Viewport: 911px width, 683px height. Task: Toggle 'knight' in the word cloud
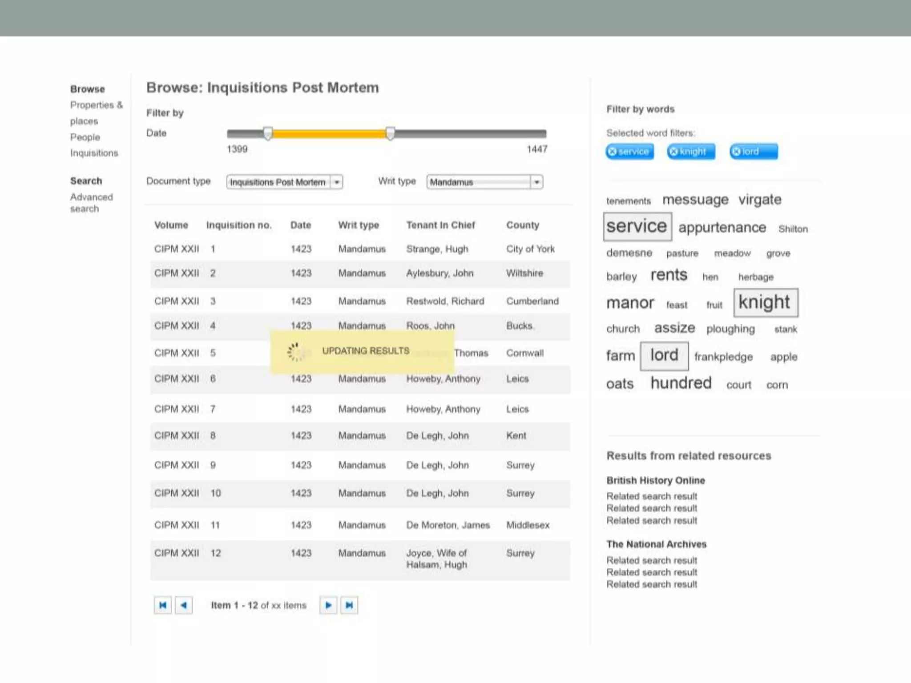coord(765,302)
